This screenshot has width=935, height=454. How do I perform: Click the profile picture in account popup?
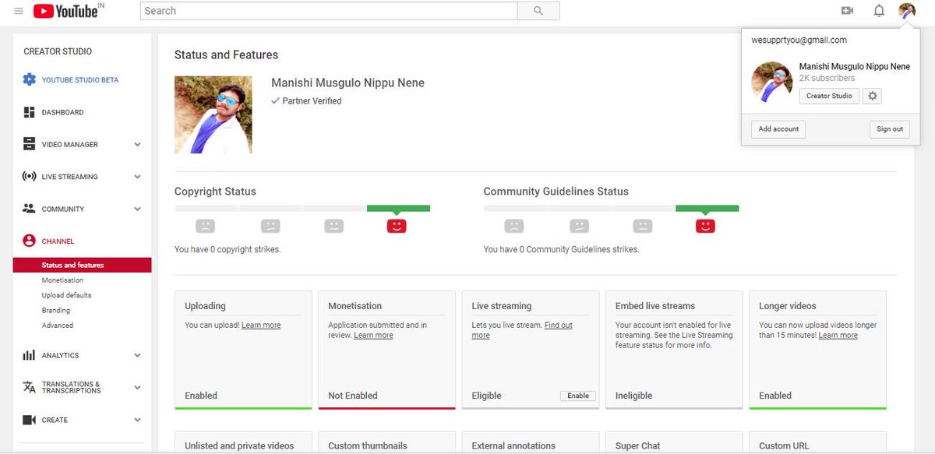772,82
